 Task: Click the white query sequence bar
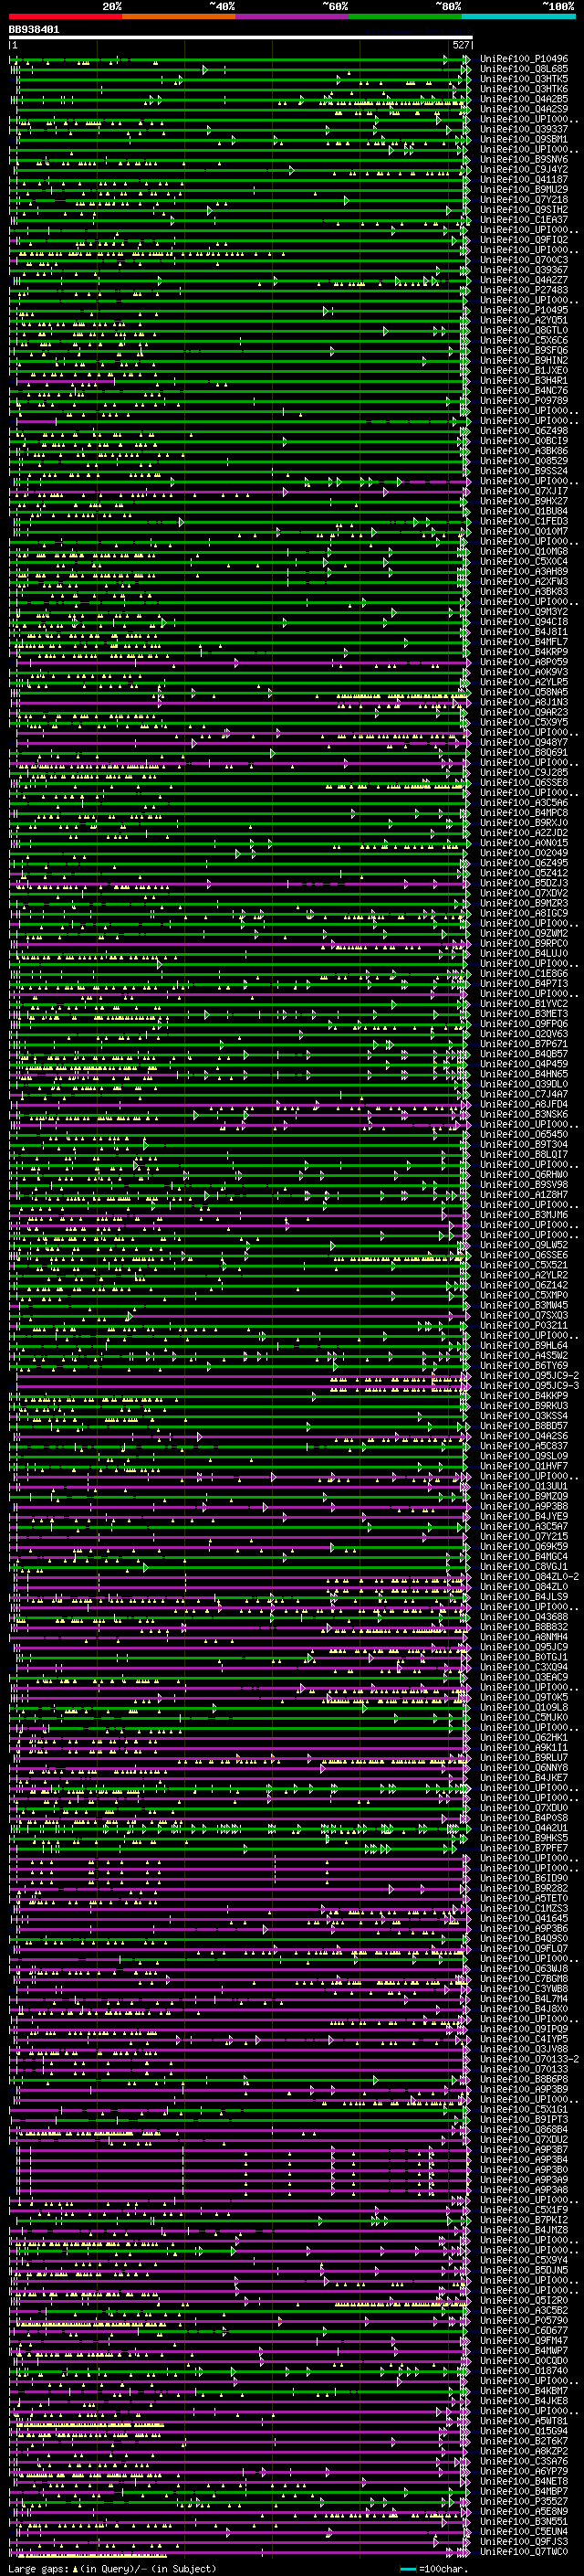point(241,38)
